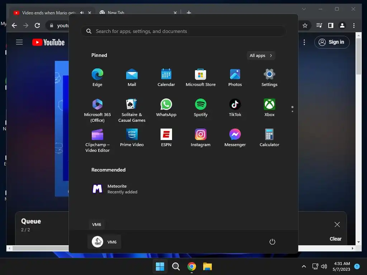Click the Windows Start button on taskbar
Viewport: 367px width, 275px height.
tap(160, 266)
